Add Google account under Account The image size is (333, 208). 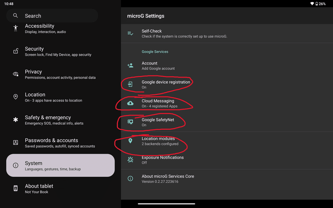pyautogui.click(x=227, y=66)
